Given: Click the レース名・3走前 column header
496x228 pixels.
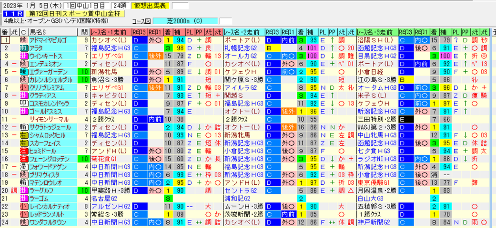Looking at the screenshot, I should (377, 32).
